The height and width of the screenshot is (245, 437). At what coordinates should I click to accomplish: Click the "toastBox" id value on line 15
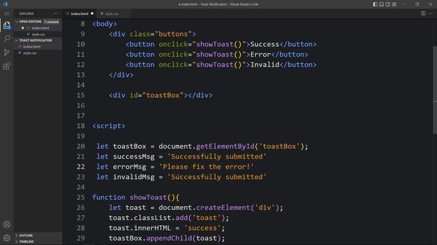[163, 95]
